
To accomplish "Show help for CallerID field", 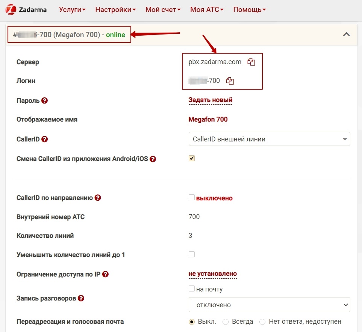I will tap(45, 139).
